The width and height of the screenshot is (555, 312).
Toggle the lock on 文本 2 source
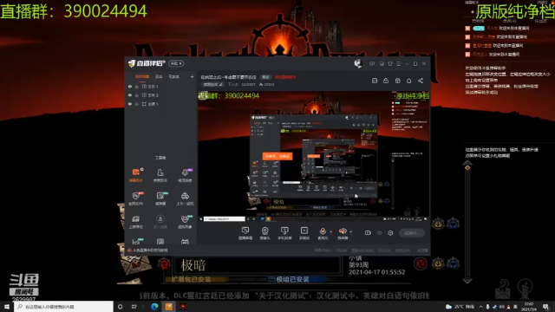[137, 95]
